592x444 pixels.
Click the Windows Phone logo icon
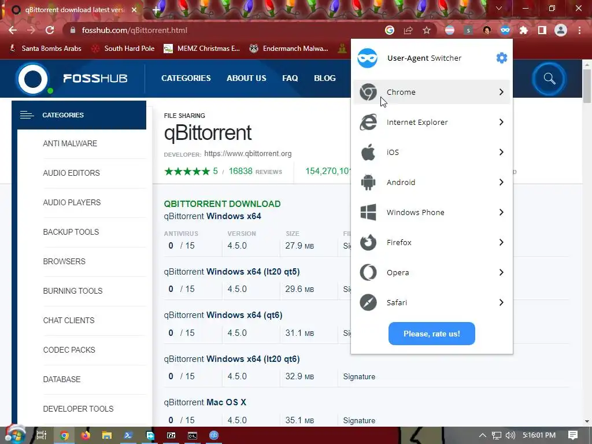tap(368, 212)
